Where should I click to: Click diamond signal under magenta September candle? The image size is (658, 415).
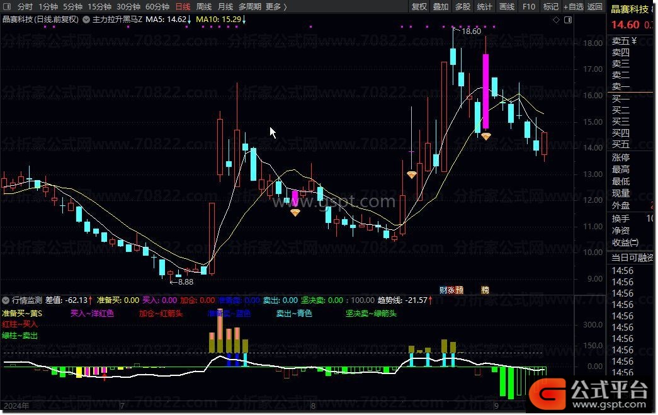[486, 137]
